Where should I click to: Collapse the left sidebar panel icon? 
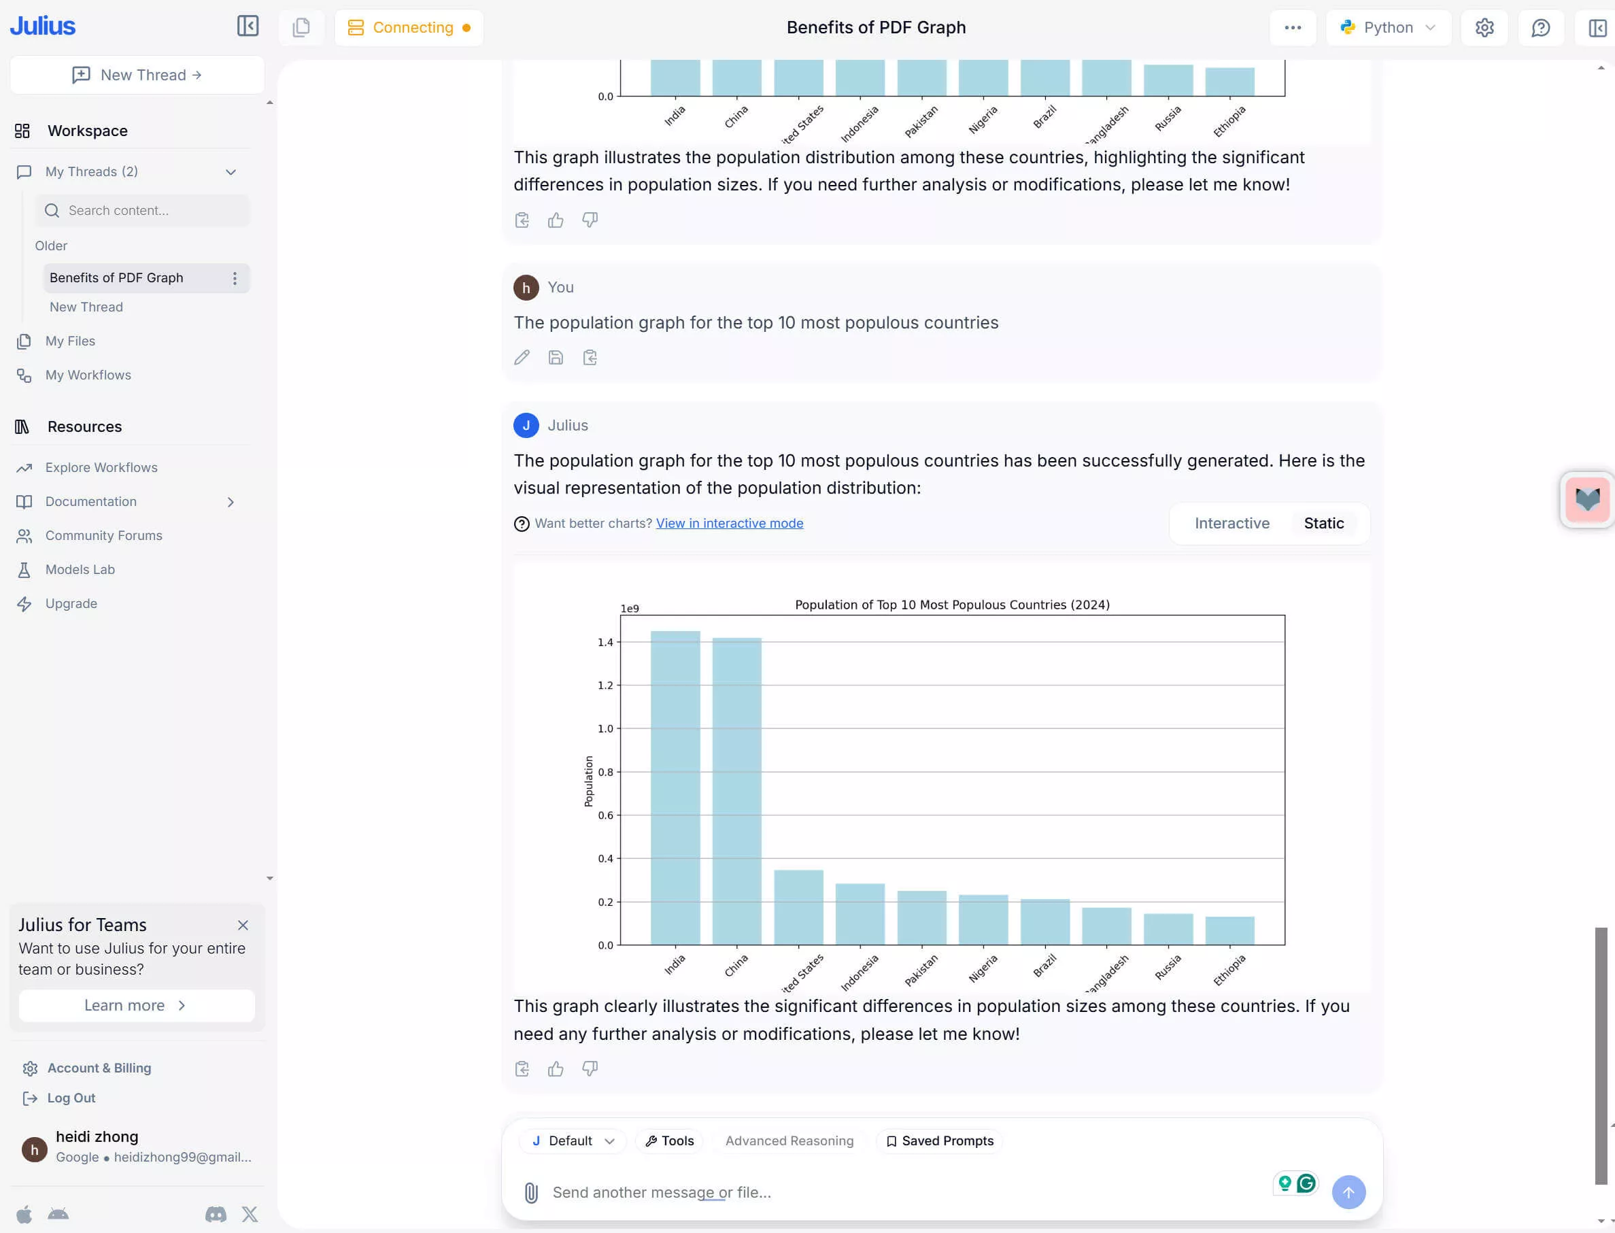pyautogui.click(x=248, y=27)
